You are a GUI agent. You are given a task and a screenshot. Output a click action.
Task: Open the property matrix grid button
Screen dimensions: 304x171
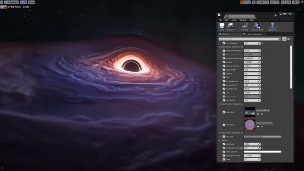pyautogui.click(x=284, y=39)
